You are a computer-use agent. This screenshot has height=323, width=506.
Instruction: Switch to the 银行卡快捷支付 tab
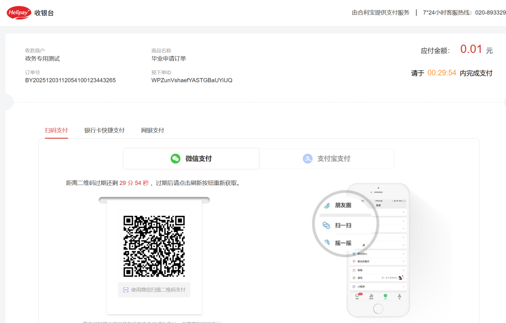click(x=104, y=130)
